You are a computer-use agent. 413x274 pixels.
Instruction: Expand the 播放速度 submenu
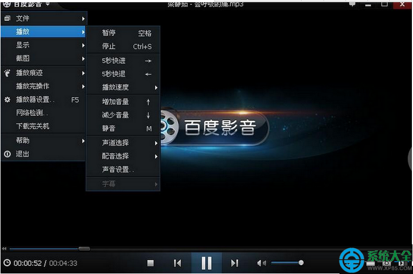tap(123, 87)
